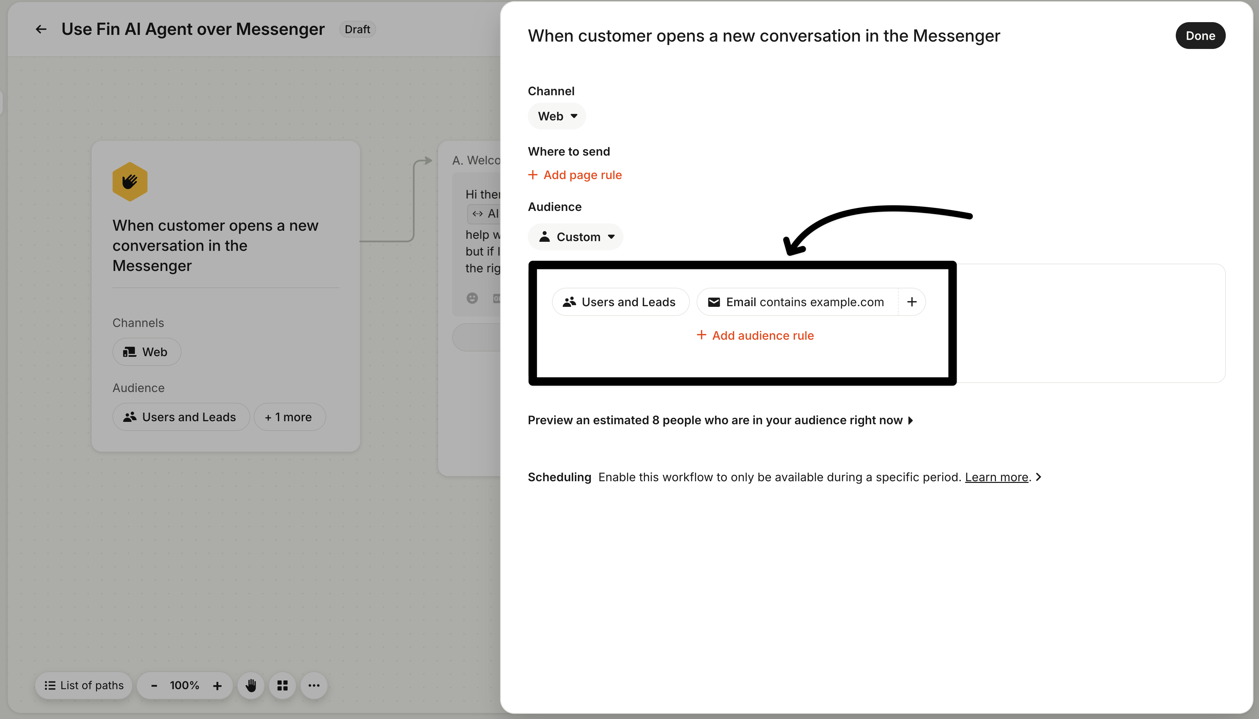Click Add page rule

(x=575, y=175)
